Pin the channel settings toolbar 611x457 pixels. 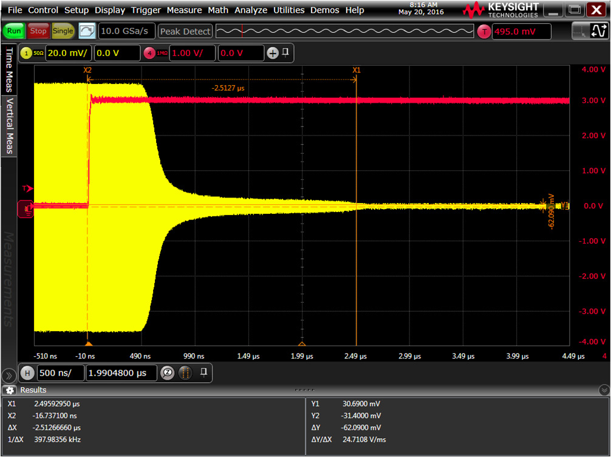tap(285, 53)
